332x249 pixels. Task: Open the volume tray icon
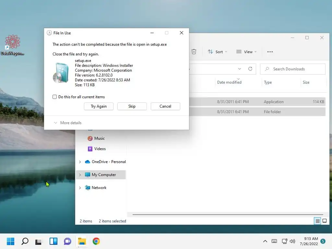point(292,241)
